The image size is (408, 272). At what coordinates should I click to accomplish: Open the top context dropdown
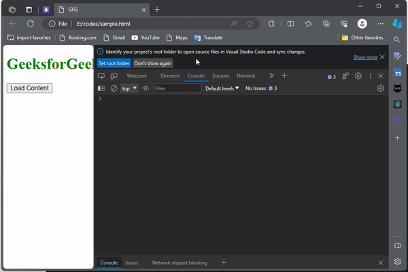point(129,88)
